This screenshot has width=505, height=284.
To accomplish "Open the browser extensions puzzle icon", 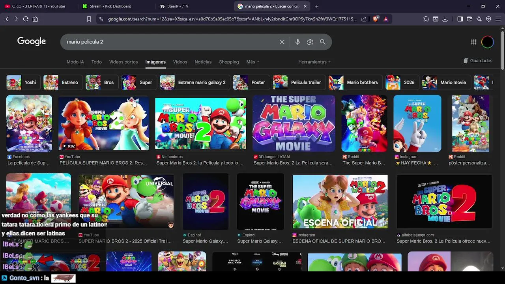I will 426,19.
